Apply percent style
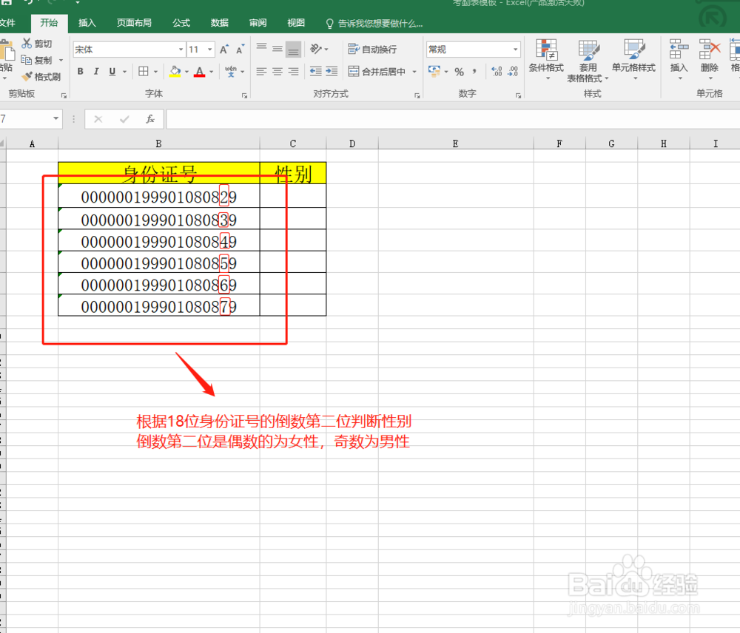Viewport: 740px width, 633px height. click(460, 72)
